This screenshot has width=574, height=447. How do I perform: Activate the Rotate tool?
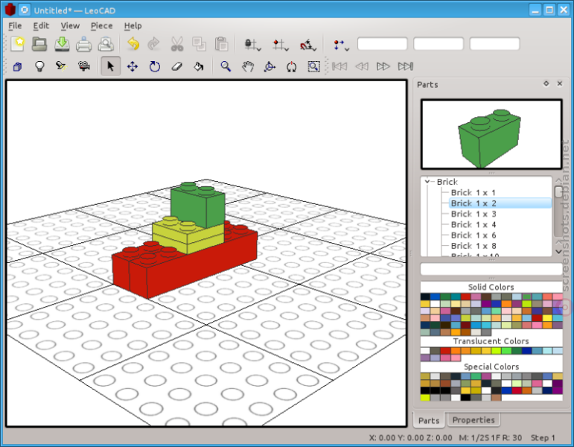point(155,66)
